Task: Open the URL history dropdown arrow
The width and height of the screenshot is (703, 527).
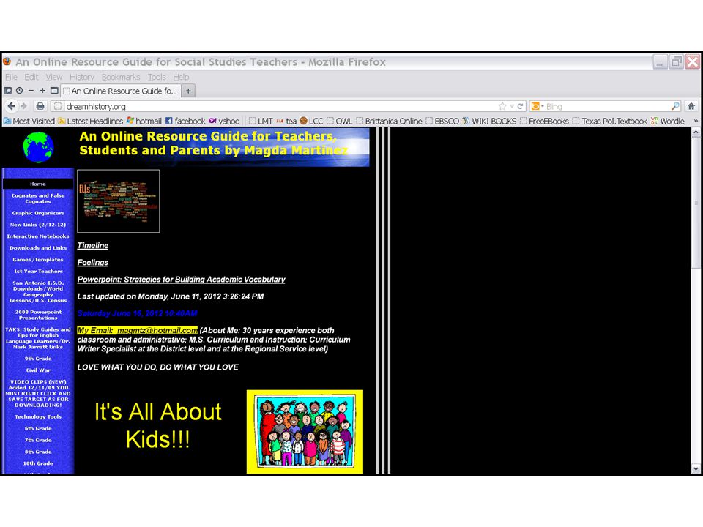Action: [512, 106]
